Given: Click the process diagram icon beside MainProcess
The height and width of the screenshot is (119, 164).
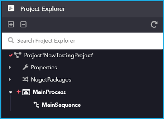Looking at the screenshot, I should (26, 92).
